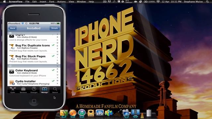Open the Bug Fix: Stuck Pages package
Image resolution: width=212 pixels, height=119 pixels.
click(x=32, y=59)
